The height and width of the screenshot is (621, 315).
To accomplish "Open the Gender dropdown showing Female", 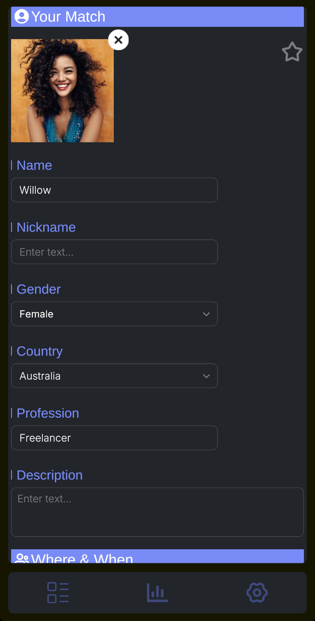I will (x=114, y=314).
